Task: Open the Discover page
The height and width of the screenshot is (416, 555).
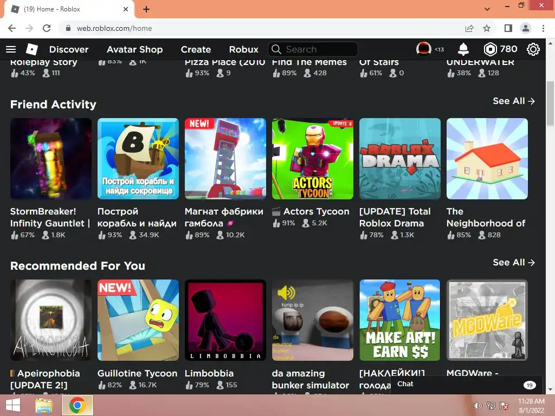Action: click(69, 49)
